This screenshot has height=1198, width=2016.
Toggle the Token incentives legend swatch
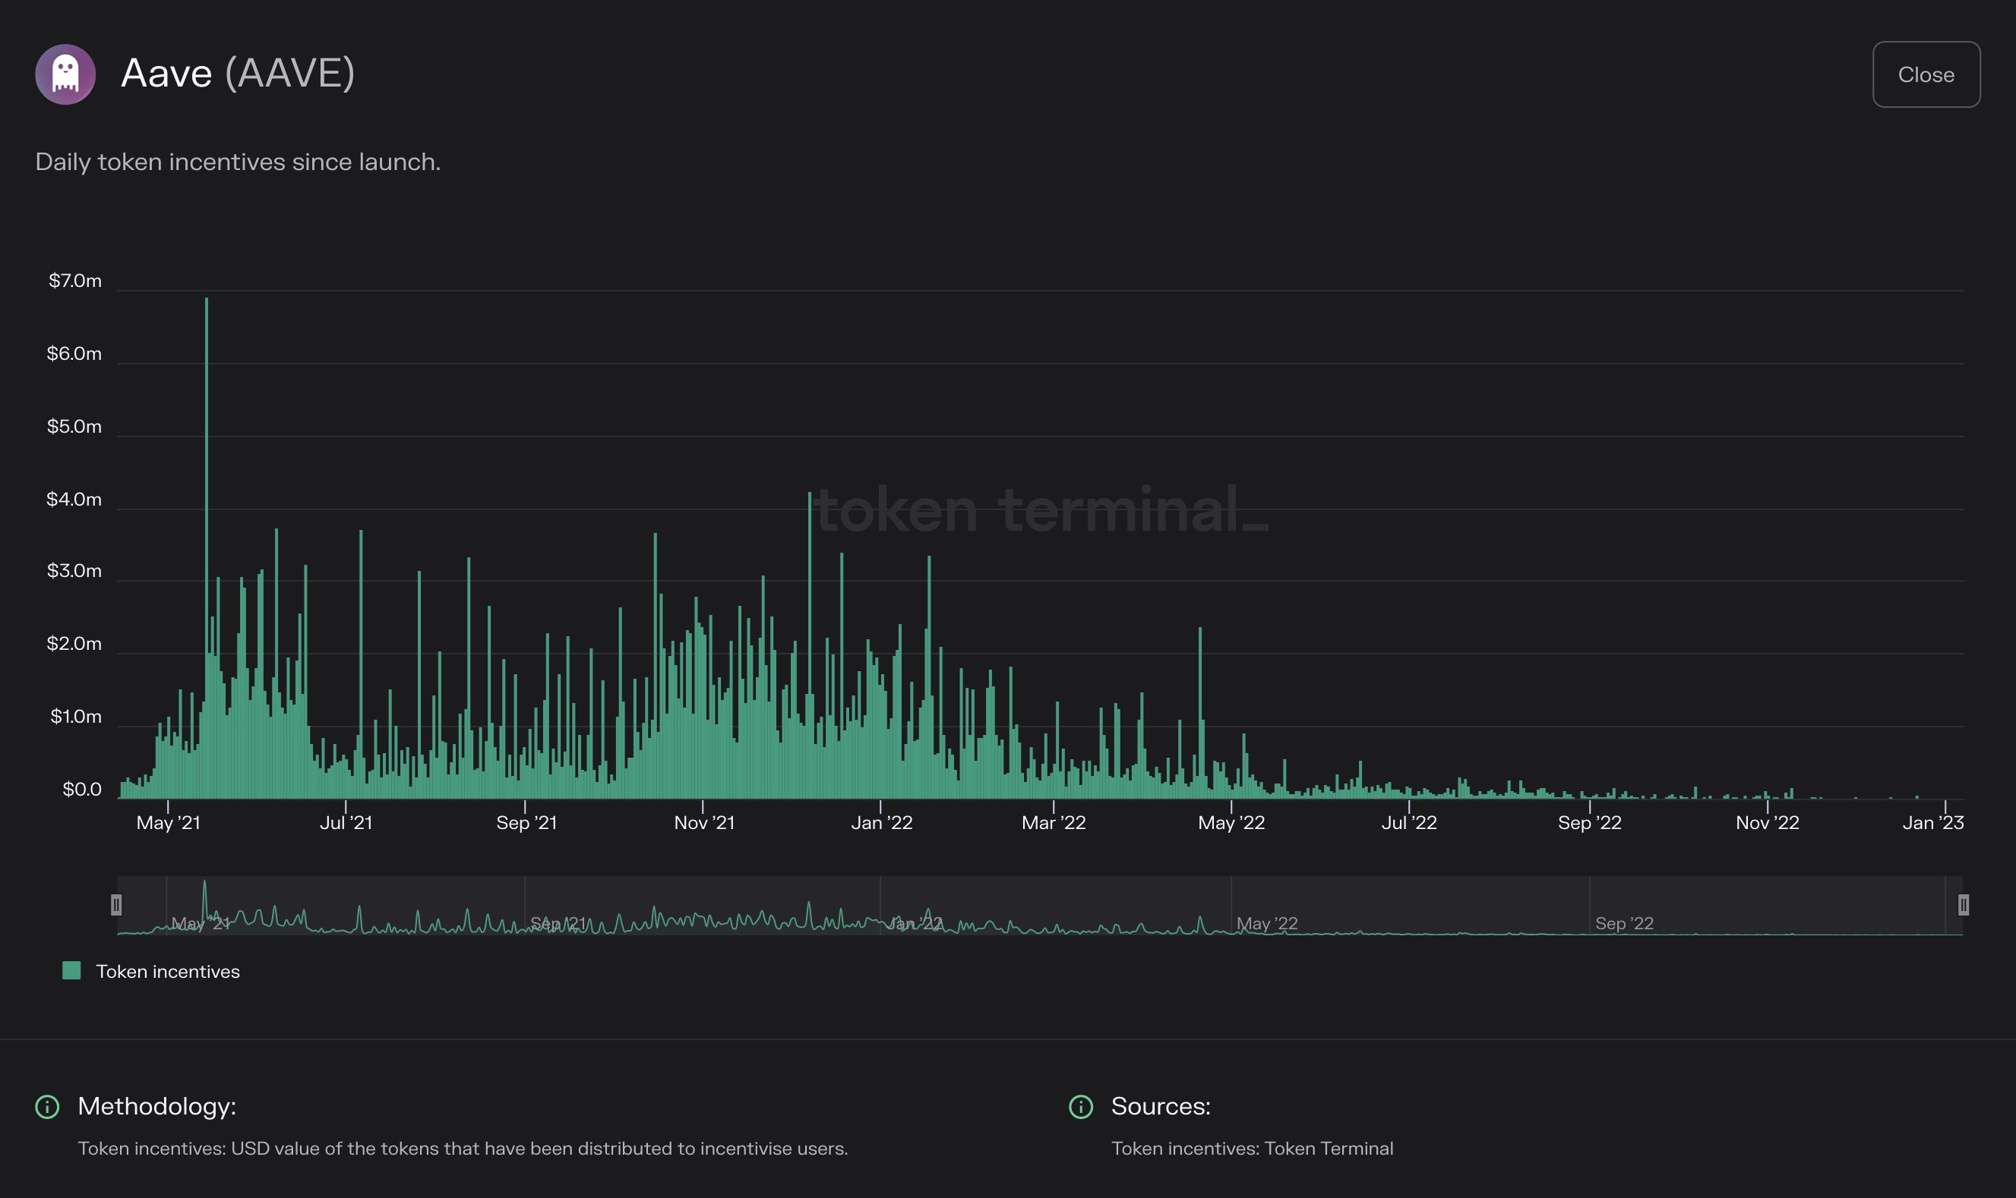tap(72, 971)
